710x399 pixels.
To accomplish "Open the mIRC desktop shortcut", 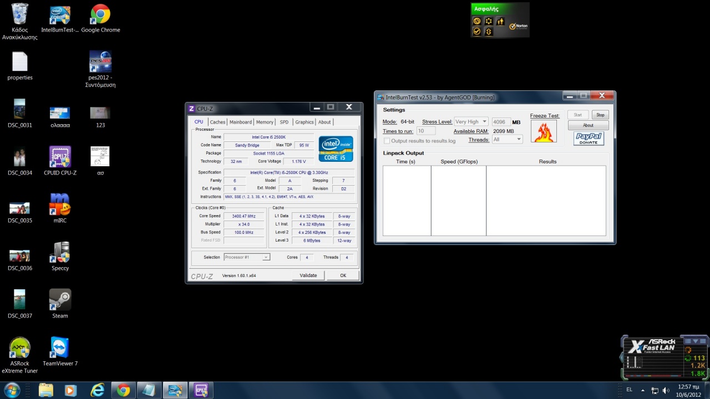I will [60, 208].
